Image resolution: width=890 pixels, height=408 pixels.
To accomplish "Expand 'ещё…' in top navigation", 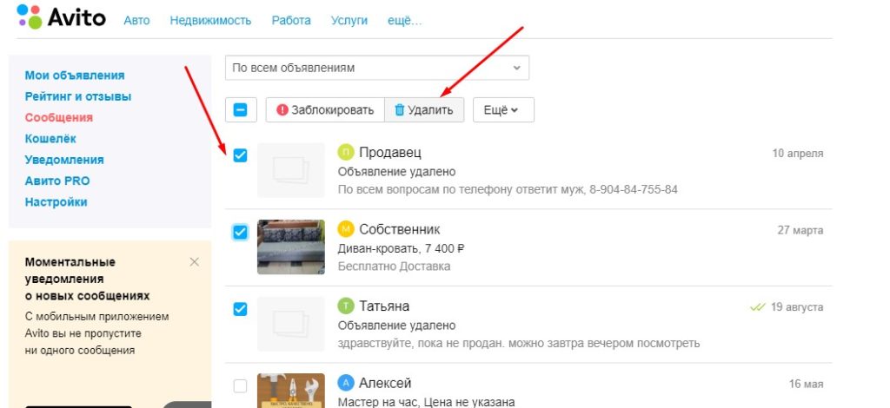I will coord(407,20).
